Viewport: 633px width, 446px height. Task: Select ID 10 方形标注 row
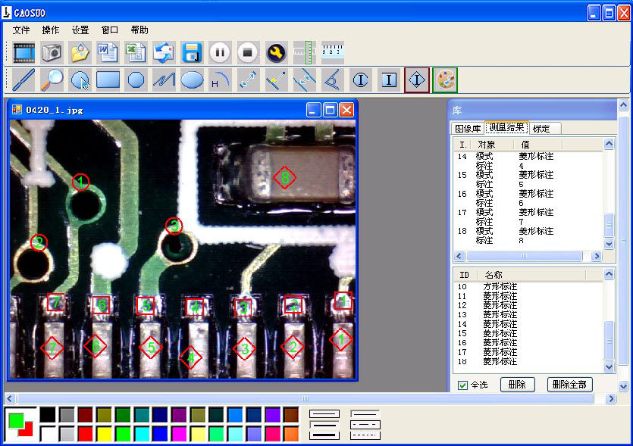coord(529,287)
